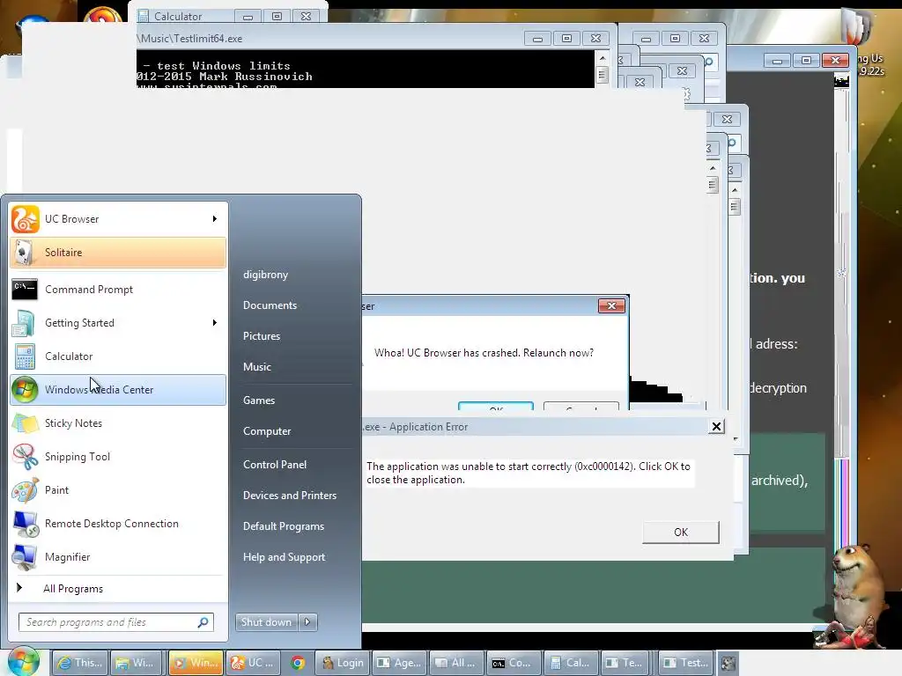Screen dimensions: 902x676
Task: Close the UC Browser crash dialog
Action: click(611, 305)
